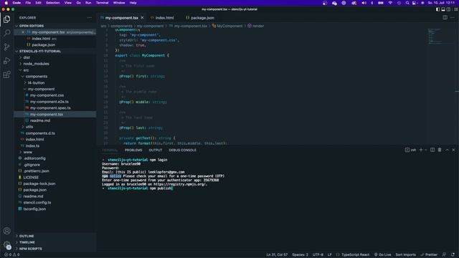Open editor more actions ellipsis
459x258 pixels.
pos(453,17)
